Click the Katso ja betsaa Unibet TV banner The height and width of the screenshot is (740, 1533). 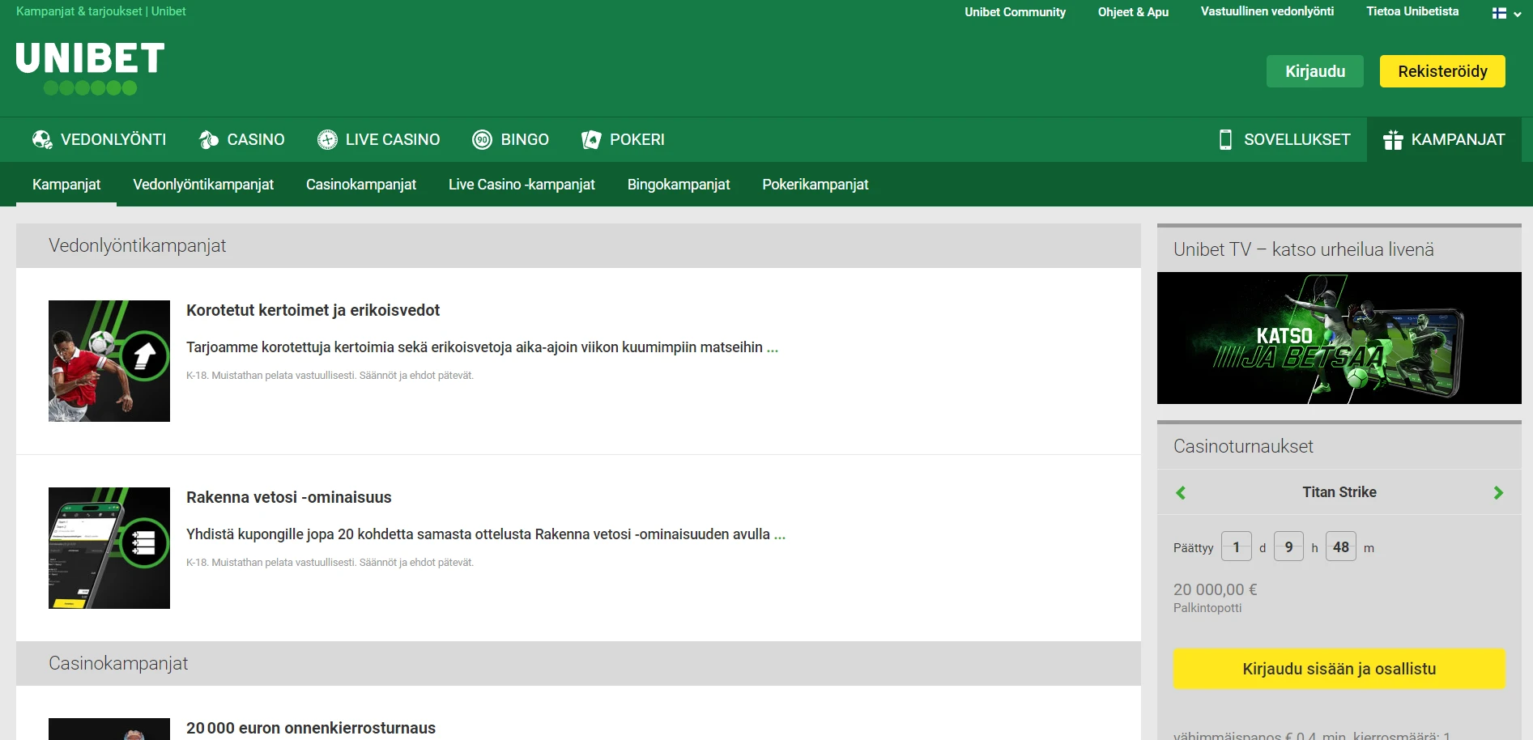[x=1339, y=338]
